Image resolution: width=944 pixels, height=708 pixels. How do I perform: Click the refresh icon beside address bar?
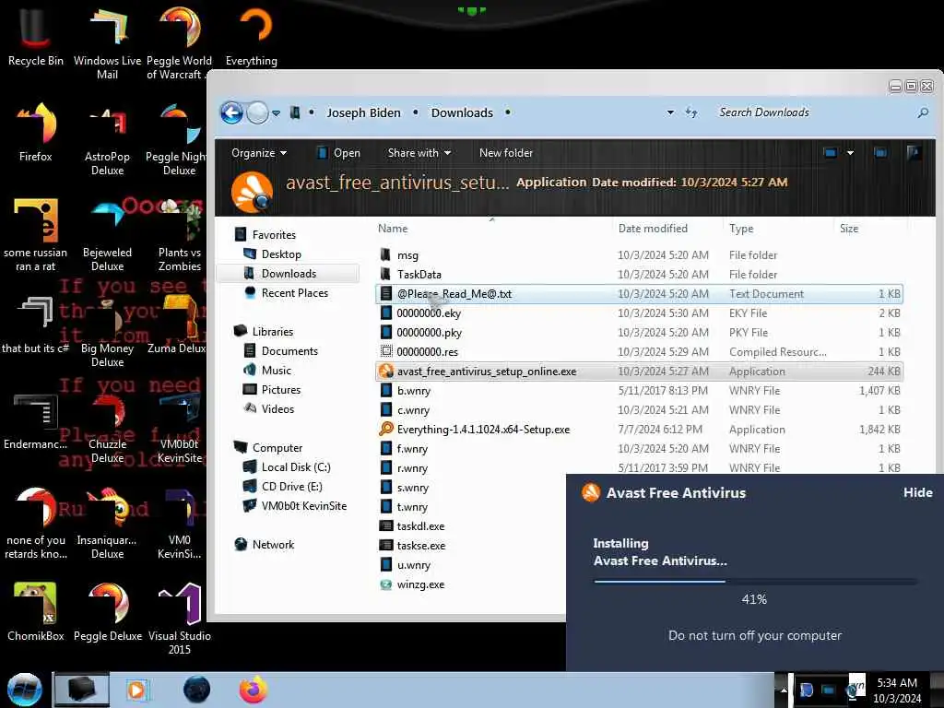pos(691,112)
